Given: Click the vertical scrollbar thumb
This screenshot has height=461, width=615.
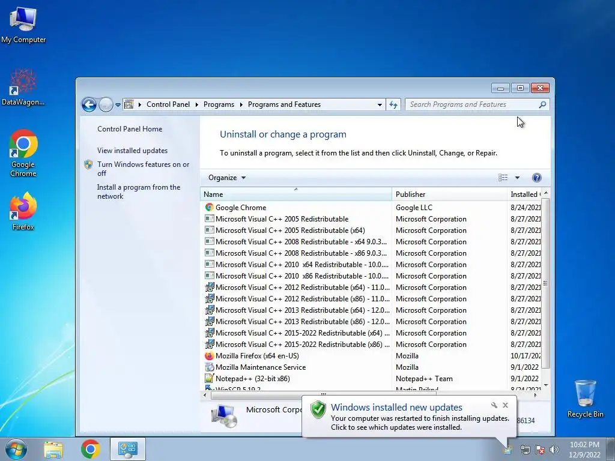Looking at the screenshot, I should (x=545, y=283).
